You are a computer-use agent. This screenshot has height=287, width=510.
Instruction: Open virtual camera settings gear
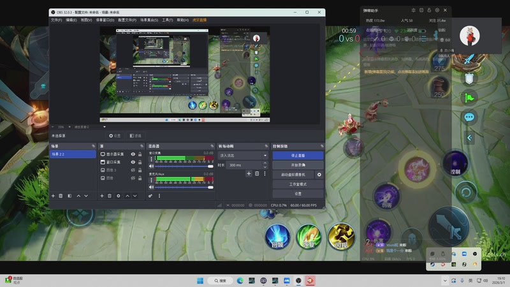[319, 175]
